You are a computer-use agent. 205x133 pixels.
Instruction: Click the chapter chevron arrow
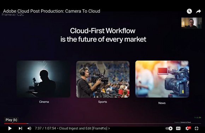[109, 128]
